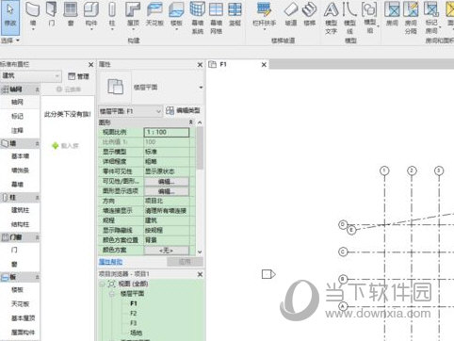Image resolution: width=454 pixels, height=341 pixels.
Task: Select 基本墙 in the family list
Action: click(21, 156)
